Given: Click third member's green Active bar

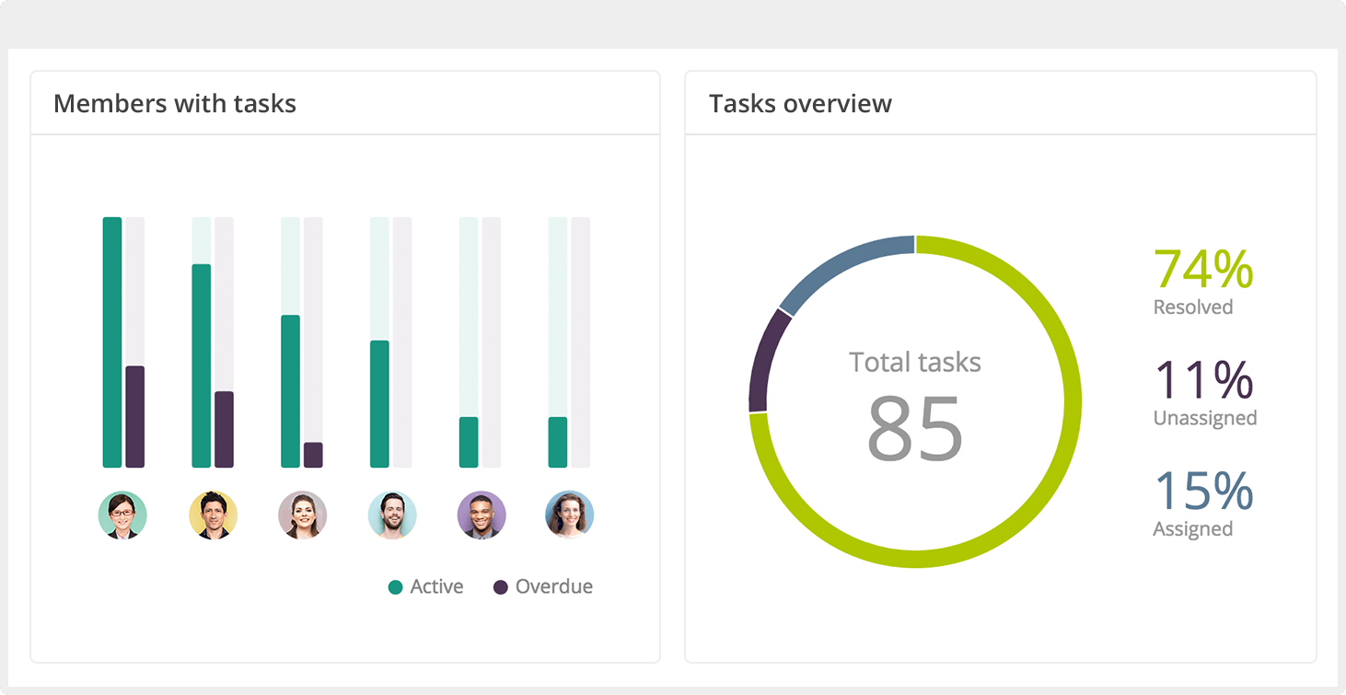Looking at the screenshot, I should (x=290, y=391).
